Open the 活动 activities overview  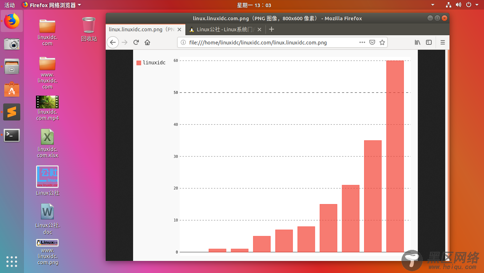coord(10,5)
